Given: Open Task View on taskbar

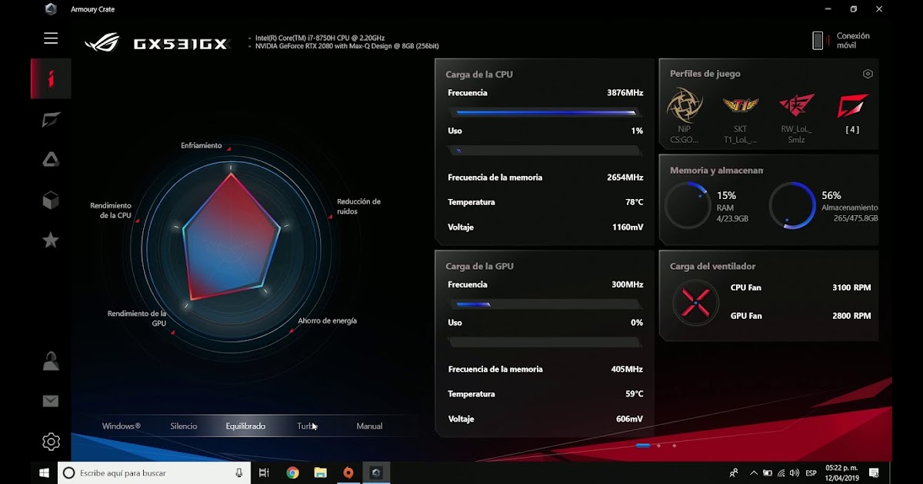Looking at the screenshot, I should 264,472.
